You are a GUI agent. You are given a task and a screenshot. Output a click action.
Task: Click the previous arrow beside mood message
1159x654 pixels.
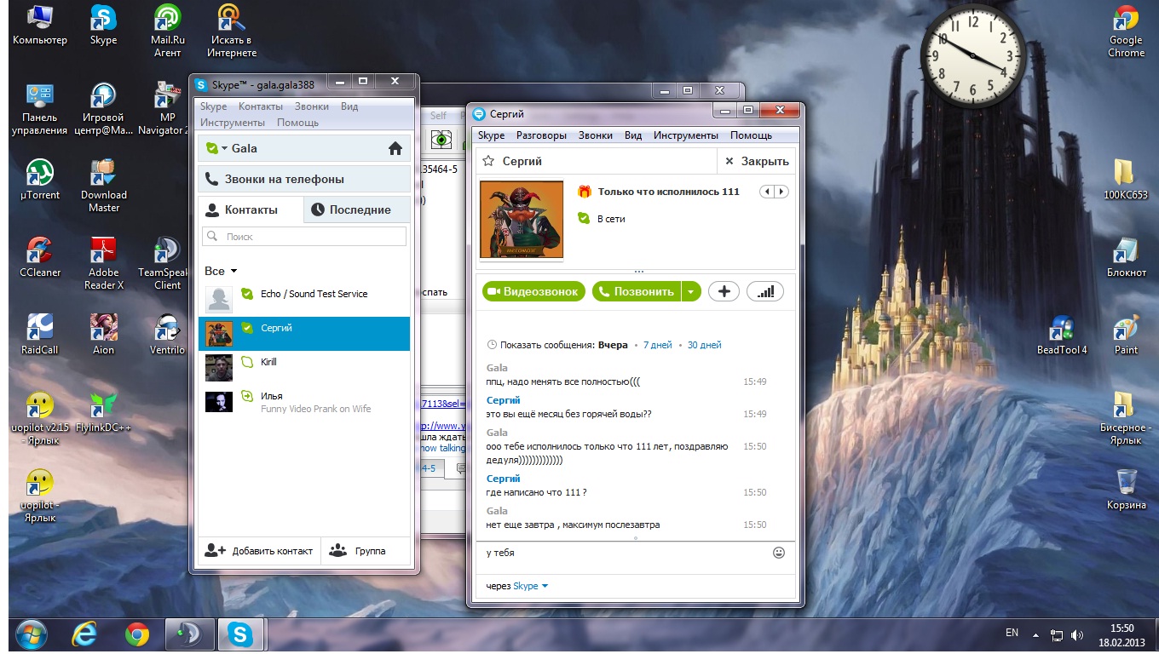coord(768,192)
